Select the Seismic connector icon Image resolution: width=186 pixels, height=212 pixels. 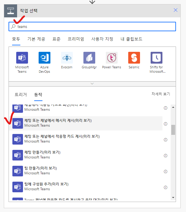coord(134,58)
